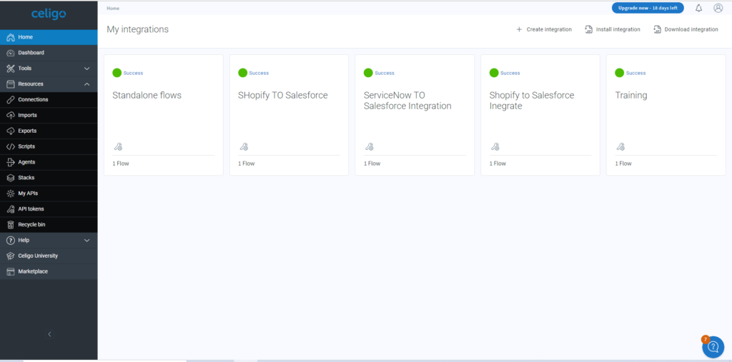
Task: Click permissions icon on Standalone flows card
Action: point(118,146)
